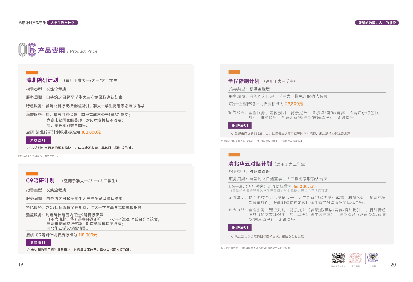Click refund bullet 未达到协议约定的目标院校层次
The image size is (413, 282).
268,236
